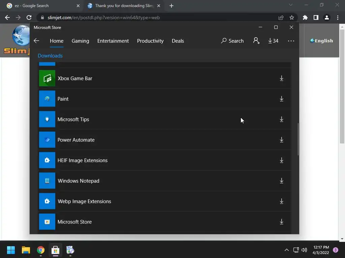Open Chrome extensions puzzle icon

coord(305,17)
